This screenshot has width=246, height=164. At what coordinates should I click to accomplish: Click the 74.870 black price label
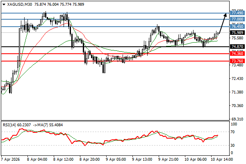point(237,47)
